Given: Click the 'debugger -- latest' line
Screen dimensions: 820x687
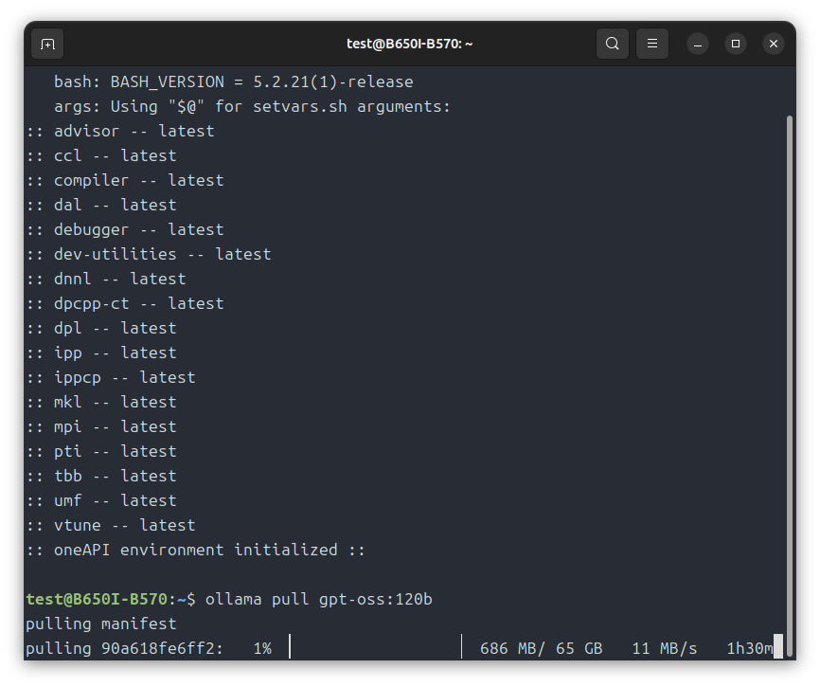Looking at the screenshot, I should click(x=125, y=229).
